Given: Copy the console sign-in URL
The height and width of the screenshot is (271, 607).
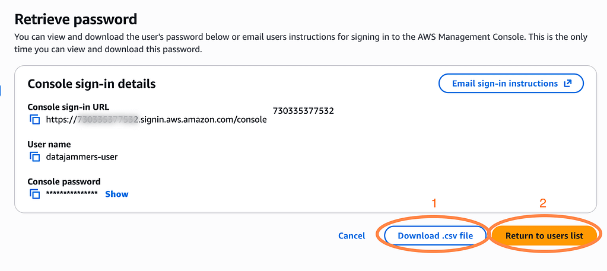Looking at the screenshot, I should tap(35, 120).
